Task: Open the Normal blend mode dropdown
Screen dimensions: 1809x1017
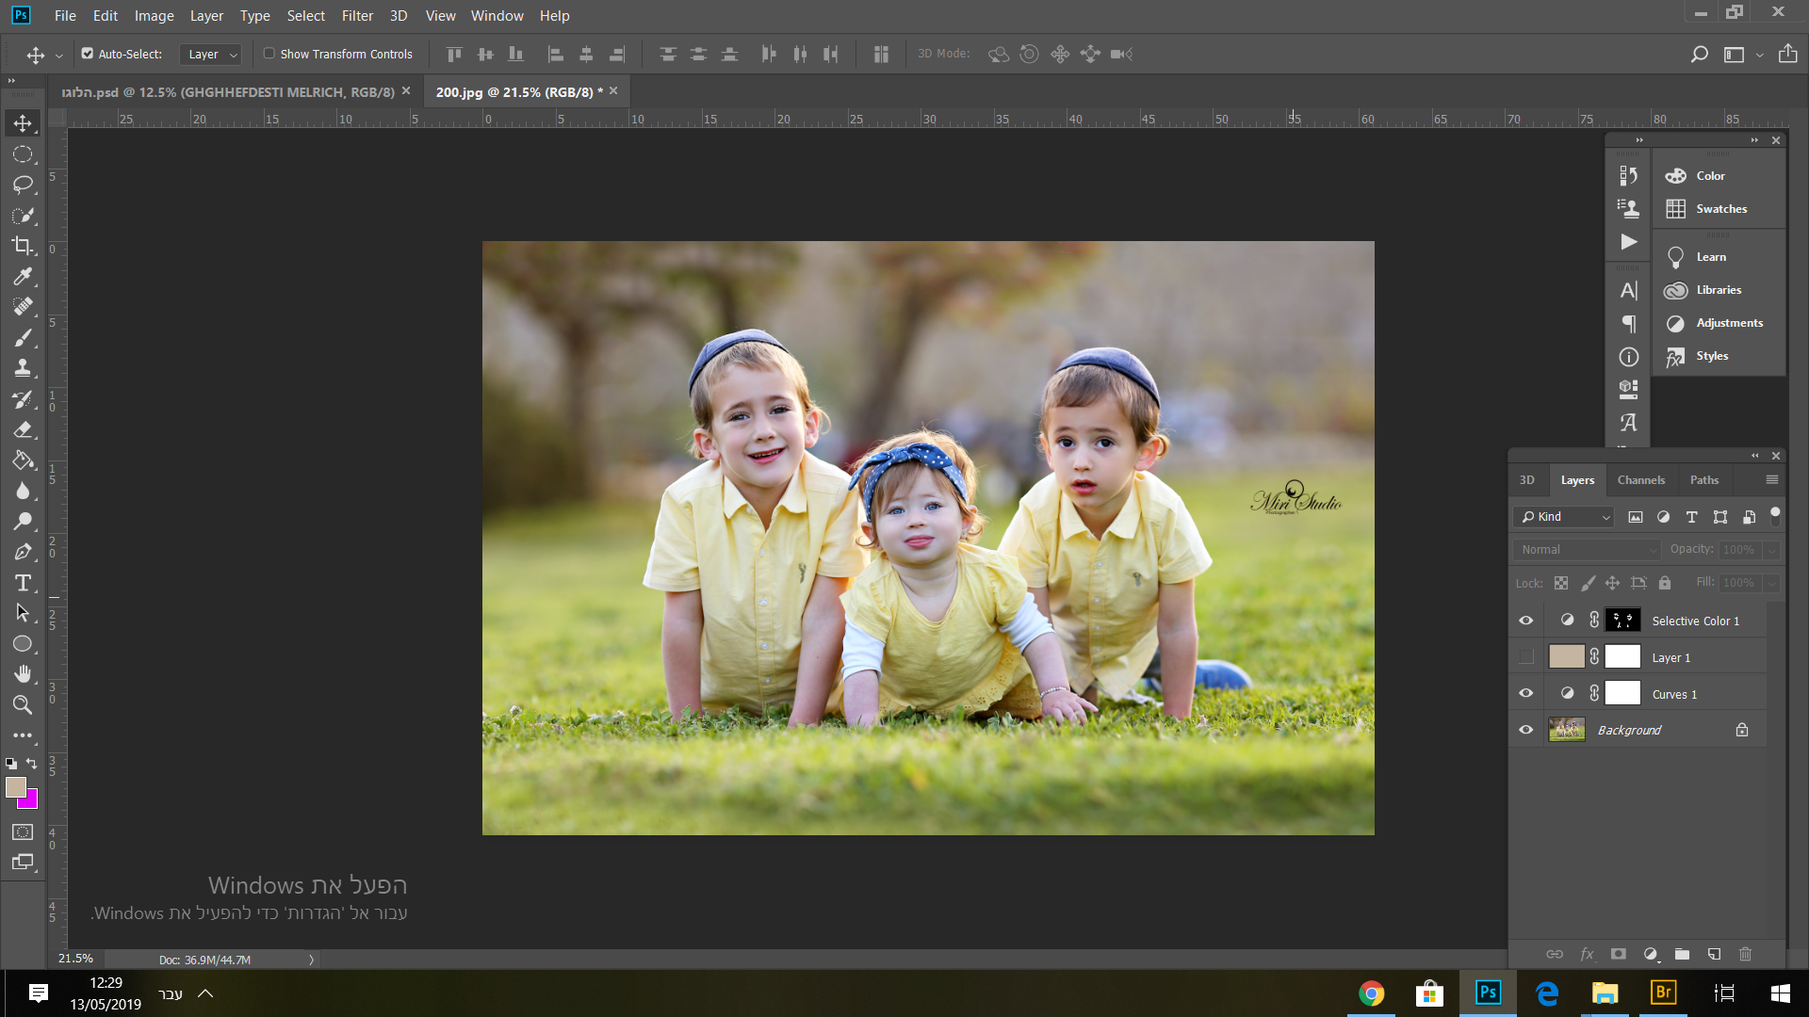Action: [x=1587, y=550]
